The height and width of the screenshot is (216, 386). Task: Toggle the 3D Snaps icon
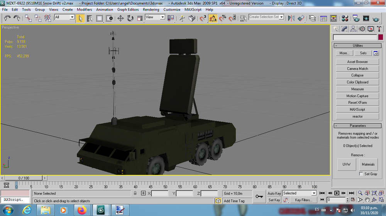(203, 18)
